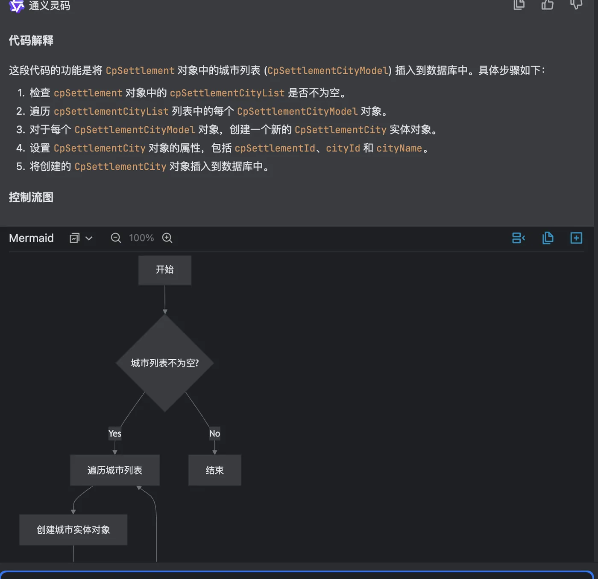This screenshot has width=598, height=579.
Task: Click cpSettlementCityList code in step 2
Action: coord(111,111)
